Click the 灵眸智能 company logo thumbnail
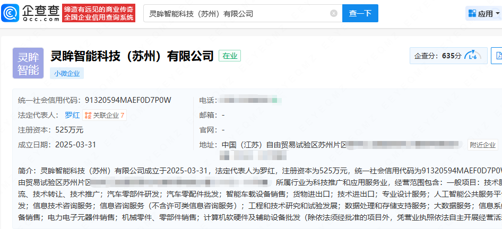Image resolution: width=502 pixels, height=229 pixels. (28, 63)
